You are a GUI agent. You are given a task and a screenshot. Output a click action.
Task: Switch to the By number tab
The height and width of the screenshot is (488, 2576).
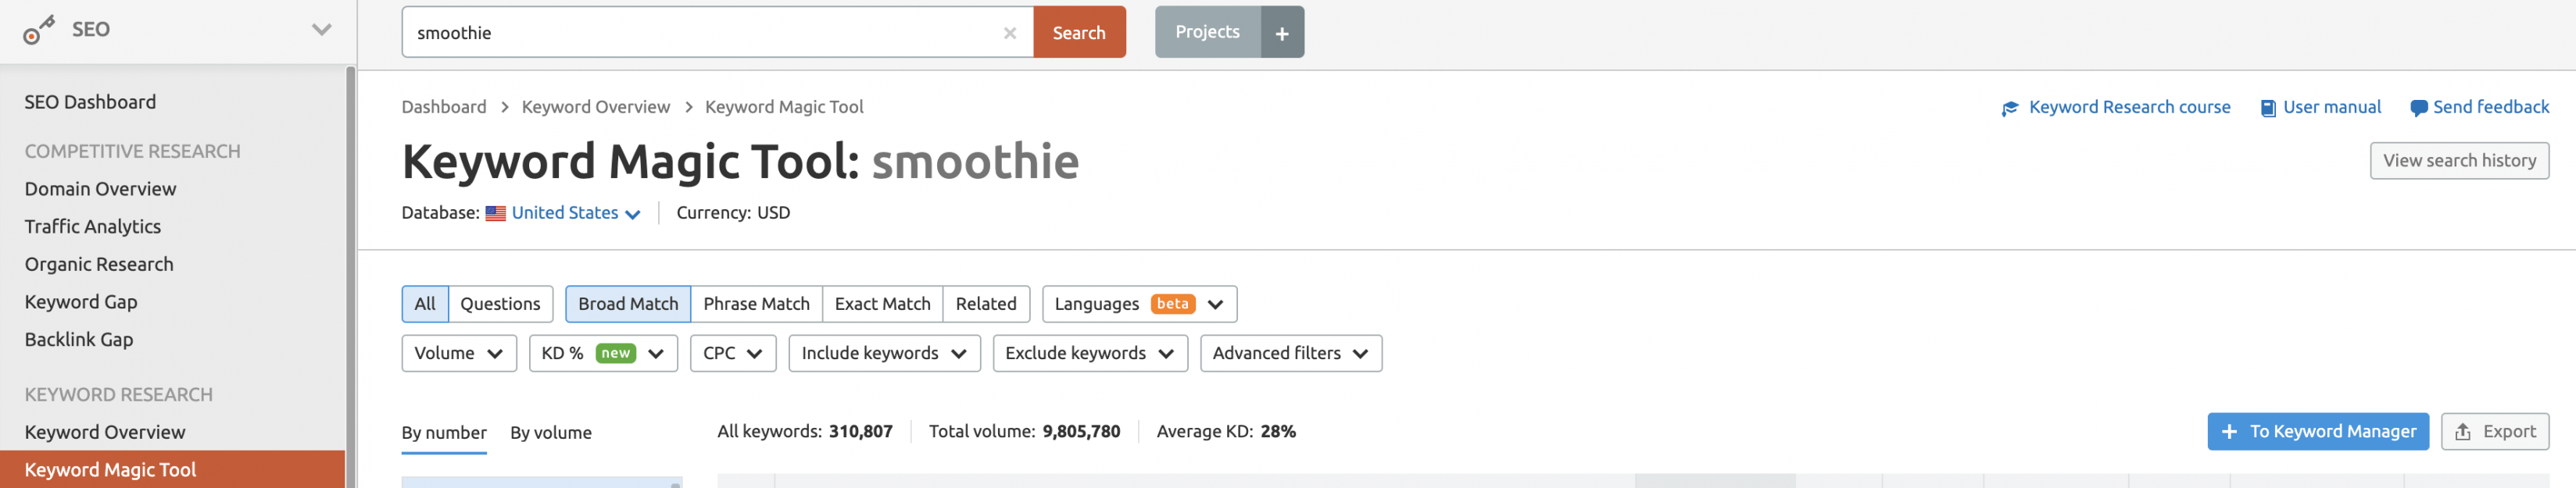point(444,433)
